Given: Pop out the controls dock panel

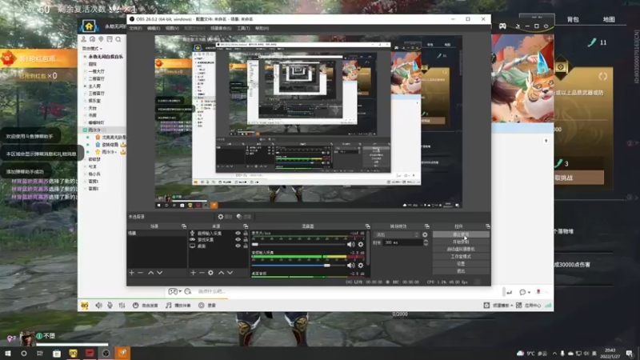Looking at the screenshot, I should [487, 226].
